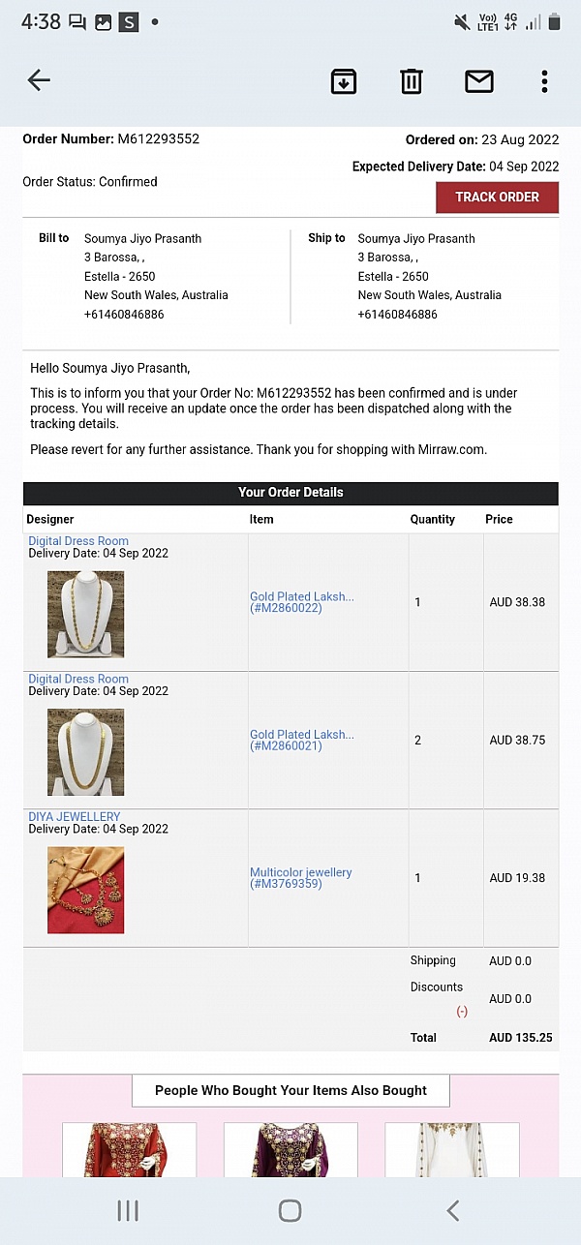Archive this email

click(344, 81)
